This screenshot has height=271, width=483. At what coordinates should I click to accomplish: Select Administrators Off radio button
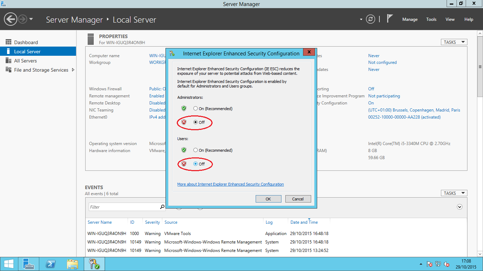196,122
